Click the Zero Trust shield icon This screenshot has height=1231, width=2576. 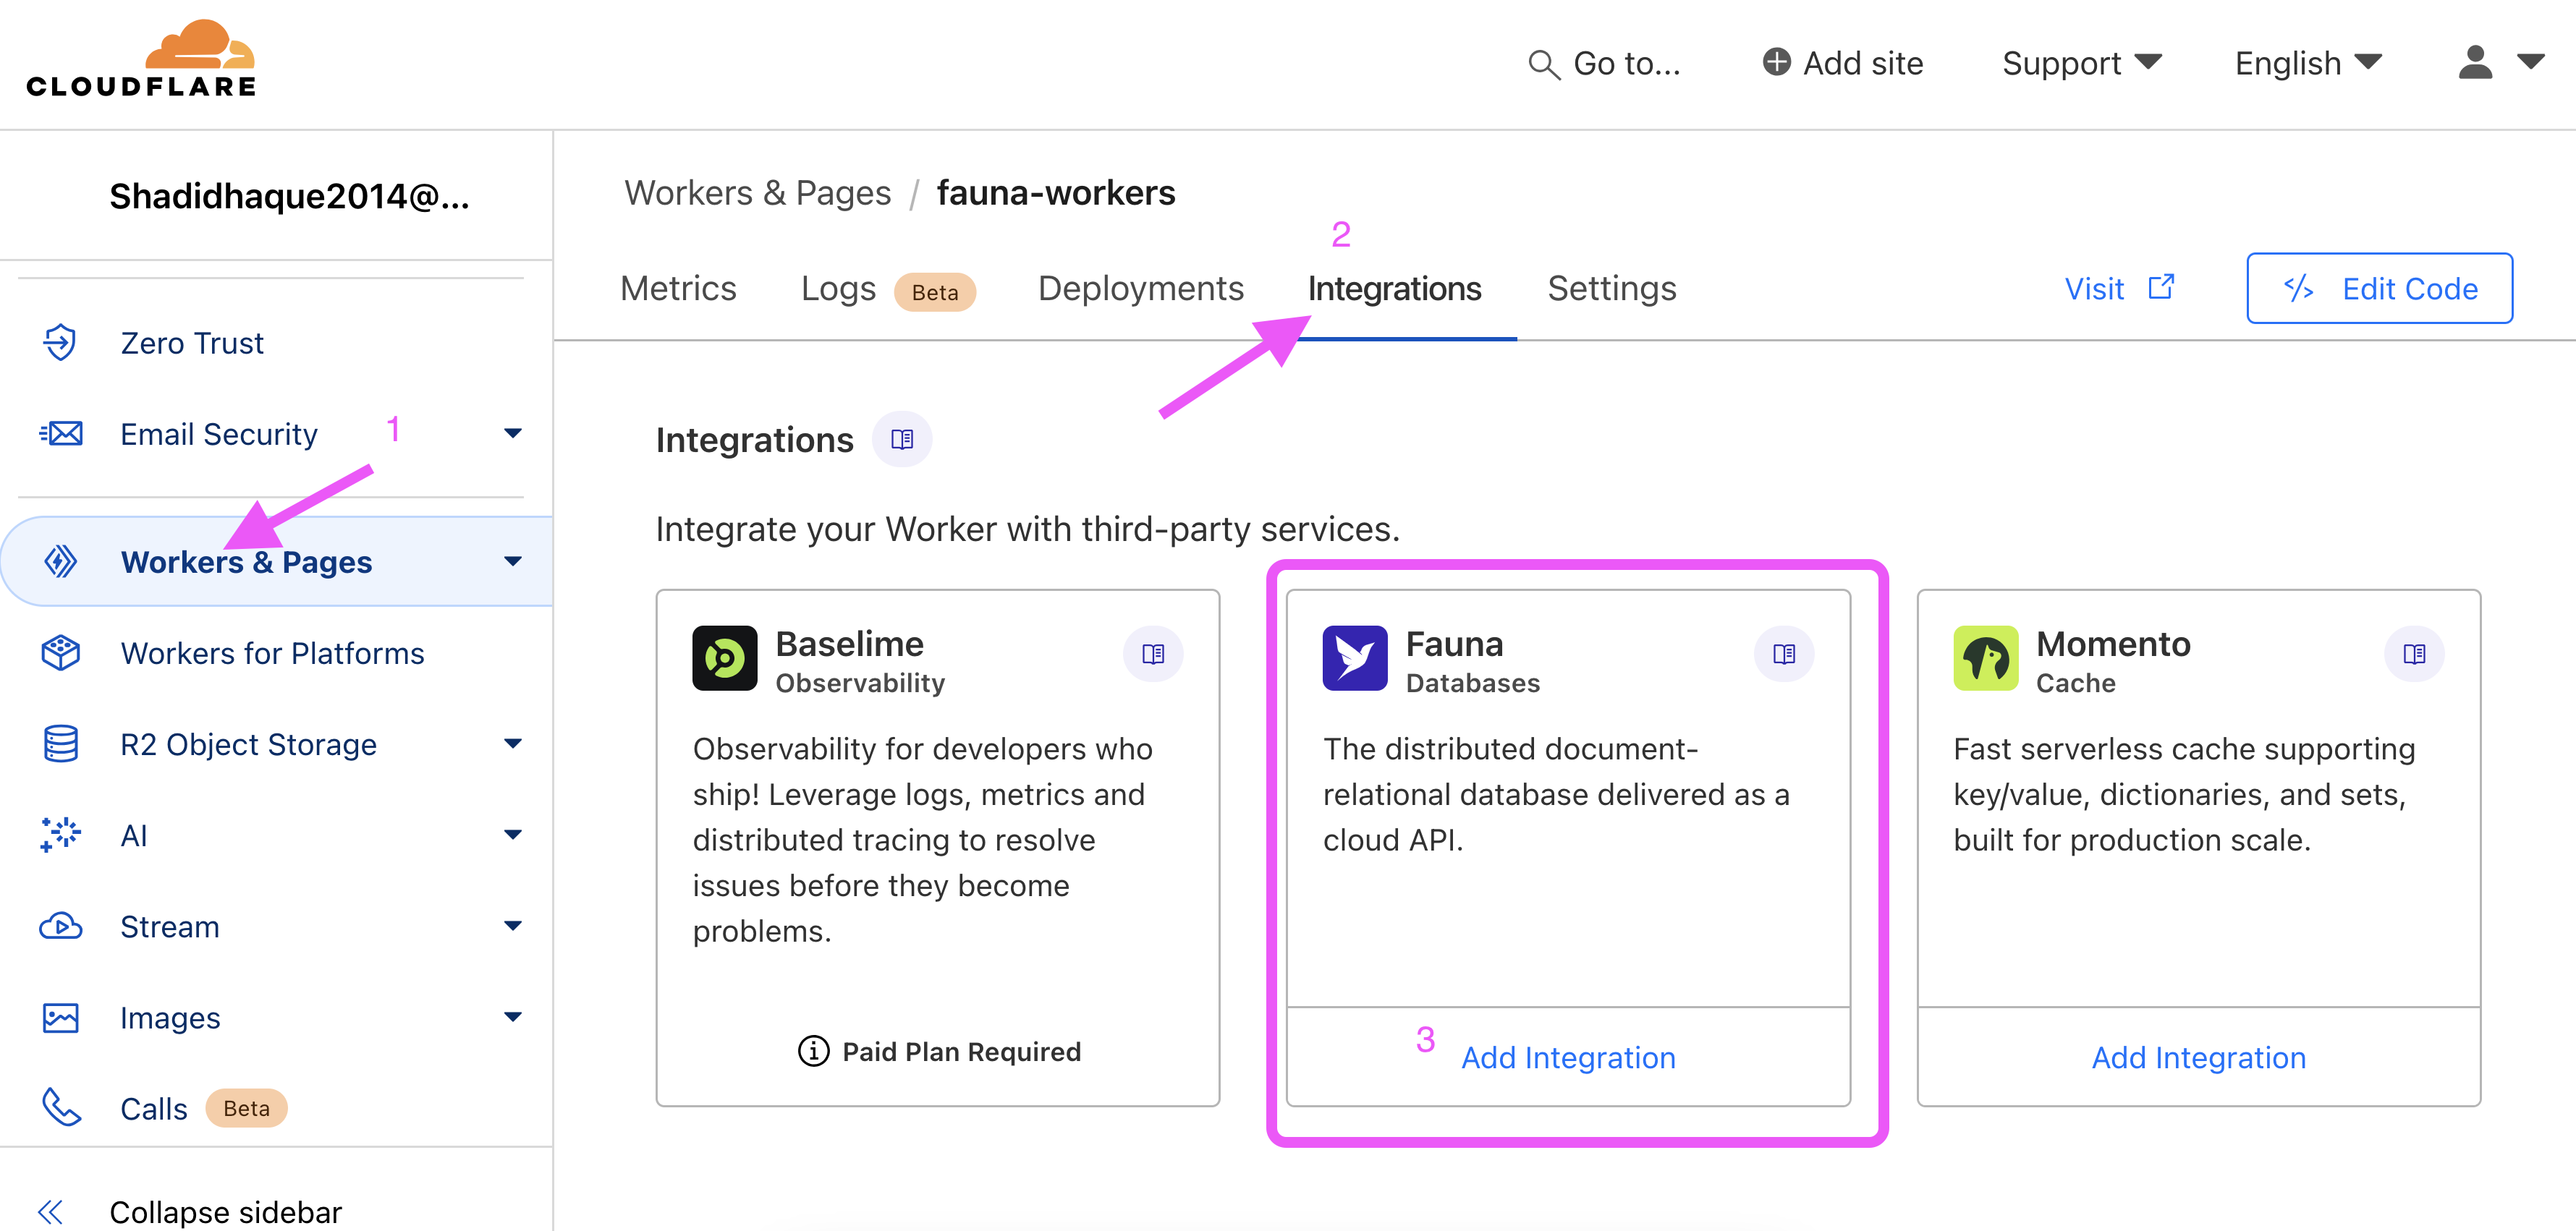click(60, 341)
